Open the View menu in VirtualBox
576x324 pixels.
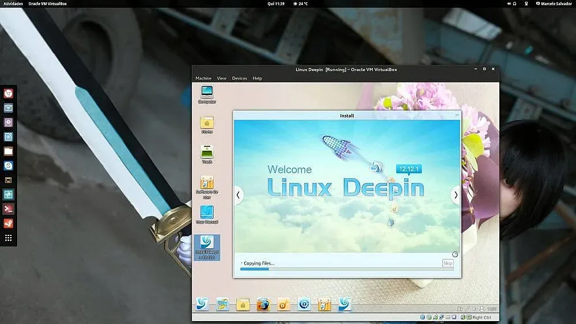(222, 78)
